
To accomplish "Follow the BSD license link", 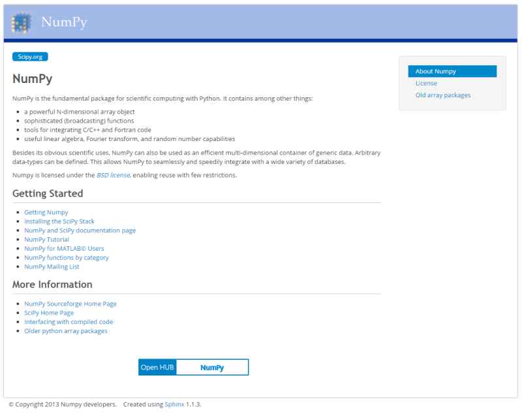I will pyautogui.click(x=113, y=175).
